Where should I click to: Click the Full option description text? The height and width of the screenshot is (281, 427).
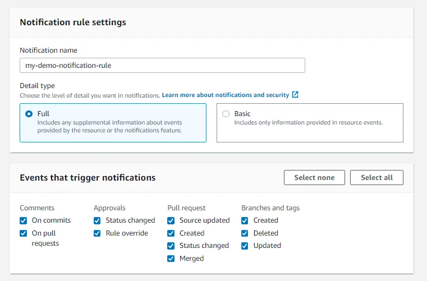pos(109,126)
